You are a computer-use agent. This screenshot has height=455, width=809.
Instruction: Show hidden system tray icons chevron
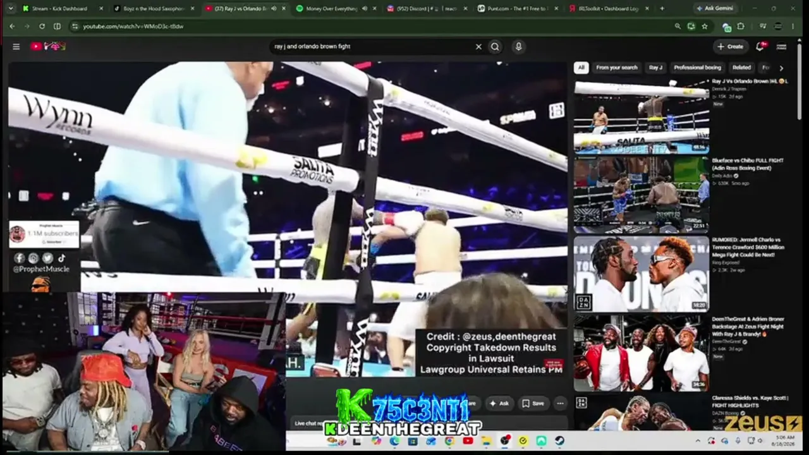[698, 440]
